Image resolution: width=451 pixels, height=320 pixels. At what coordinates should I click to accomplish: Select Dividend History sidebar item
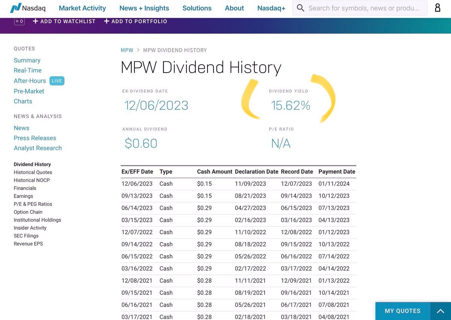tap(32, 164)
